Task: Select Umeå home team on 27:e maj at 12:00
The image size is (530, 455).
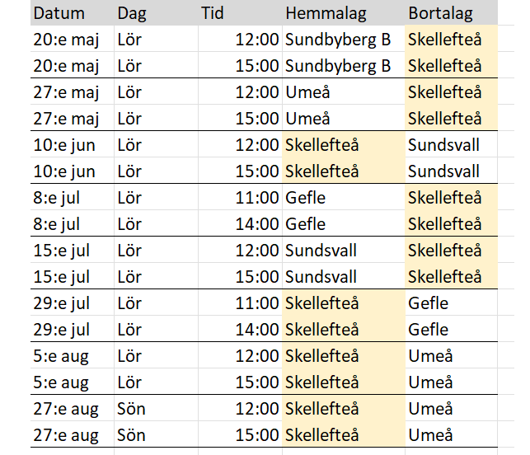Action: pyautogui.click(x=307, y=92)
